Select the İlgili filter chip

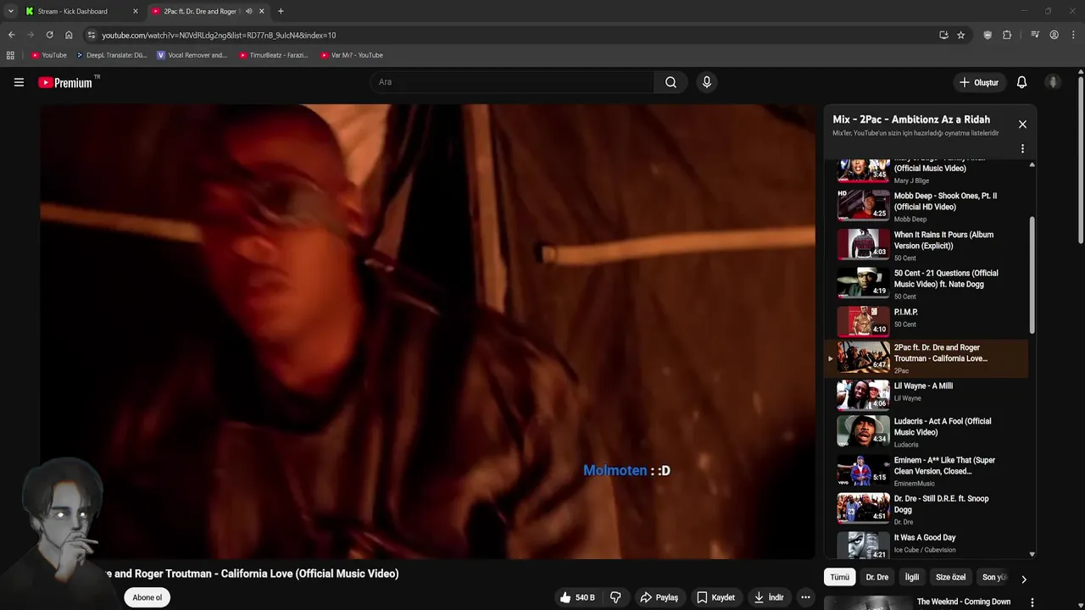911,577
